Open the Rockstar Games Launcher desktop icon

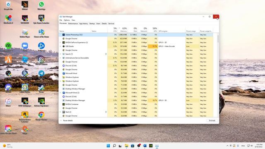click(25, 117)
